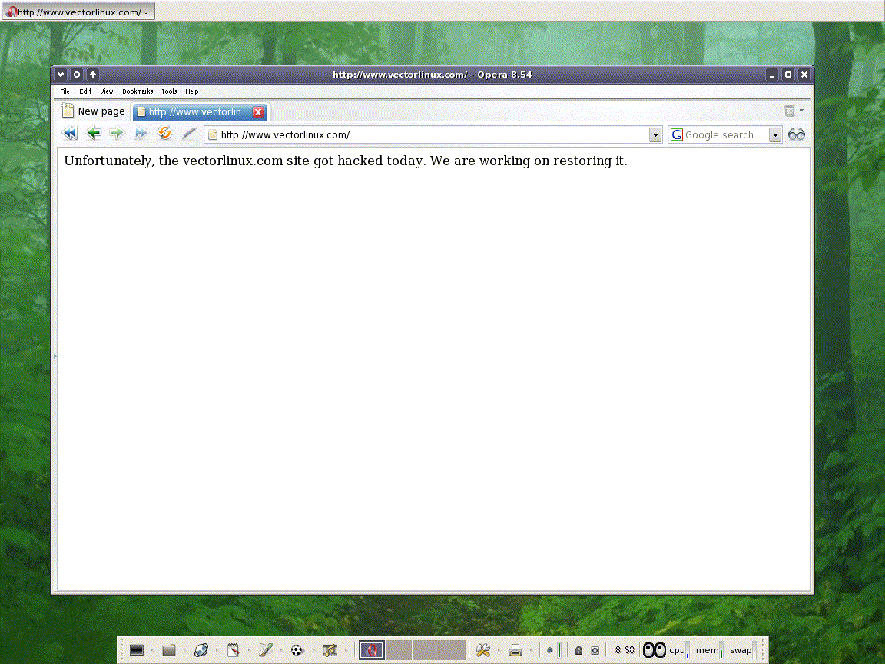The image size is (885, 664).
Task: Reload the page with the orange Reload icon
Action: 165,133
